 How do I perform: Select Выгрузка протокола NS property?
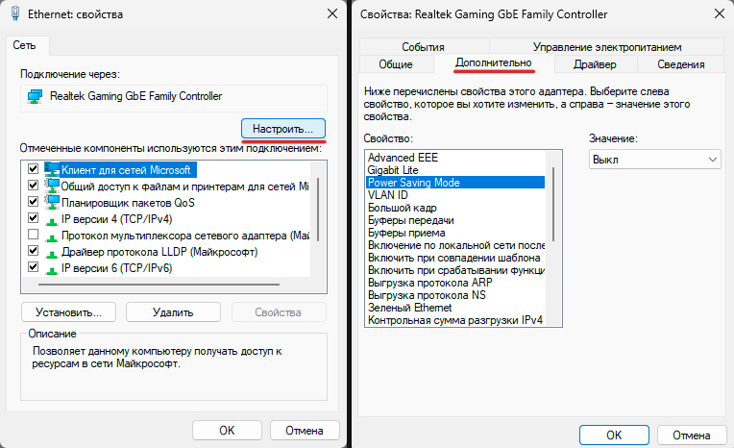click(455, 295)
